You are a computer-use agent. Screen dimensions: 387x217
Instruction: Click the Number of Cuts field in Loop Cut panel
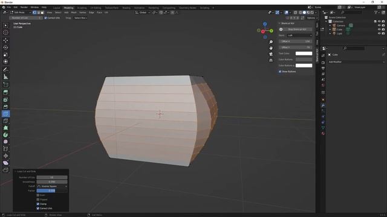point(52,177)
